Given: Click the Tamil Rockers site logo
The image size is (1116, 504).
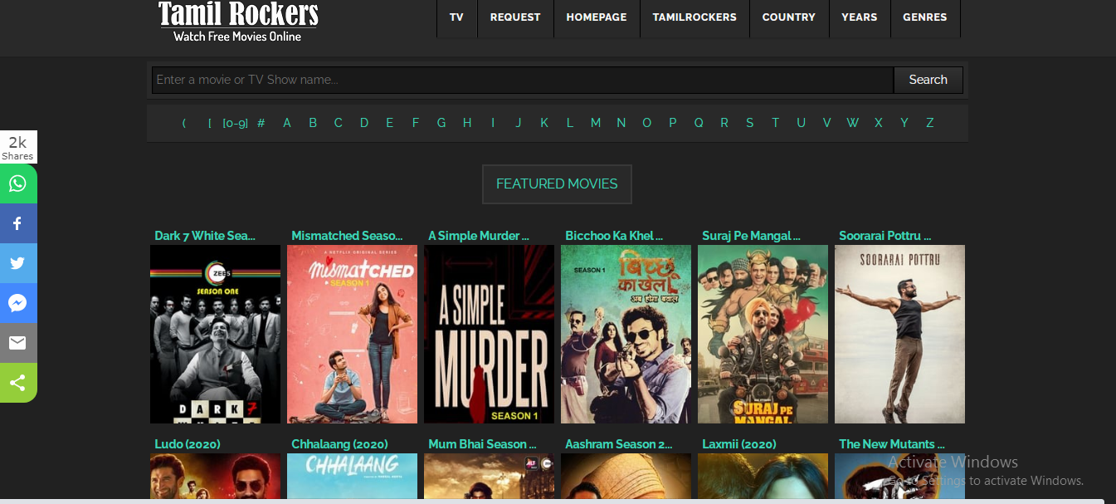Looking at the screenshot, I should coord(238,22).
